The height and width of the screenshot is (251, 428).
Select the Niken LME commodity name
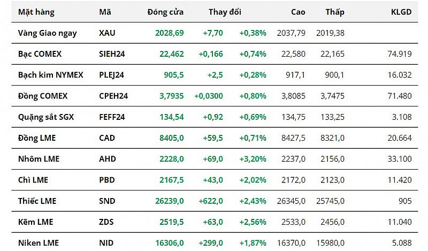pos(38,242)
